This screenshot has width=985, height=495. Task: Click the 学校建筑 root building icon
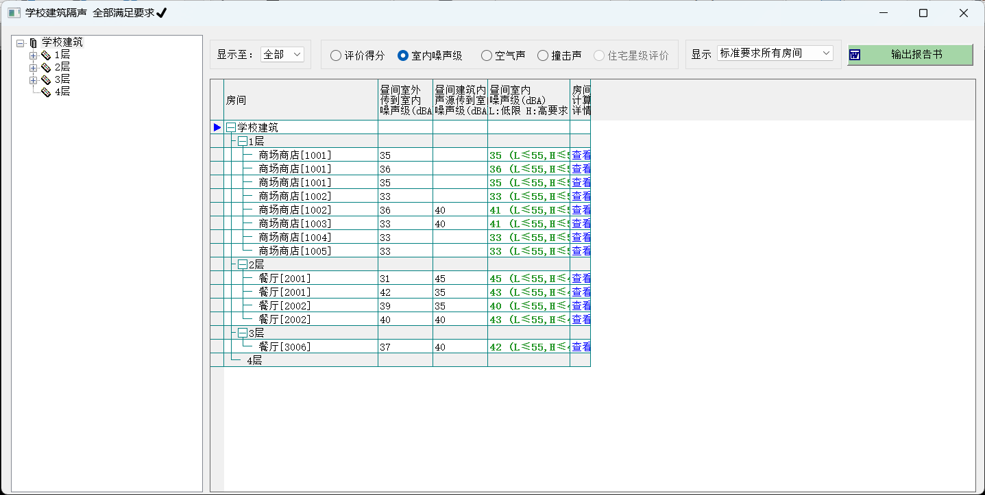click(x=33, y=42)
